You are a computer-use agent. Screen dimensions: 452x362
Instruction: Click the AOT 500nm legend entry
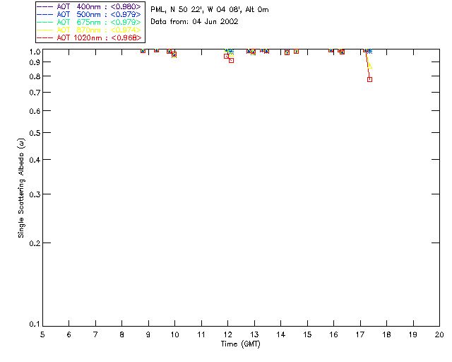90,14
